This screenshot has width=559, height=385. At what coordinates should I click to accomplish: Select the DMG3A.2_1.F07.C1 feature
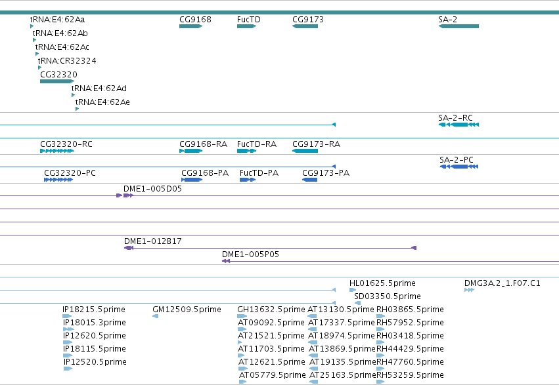point(469,290)
